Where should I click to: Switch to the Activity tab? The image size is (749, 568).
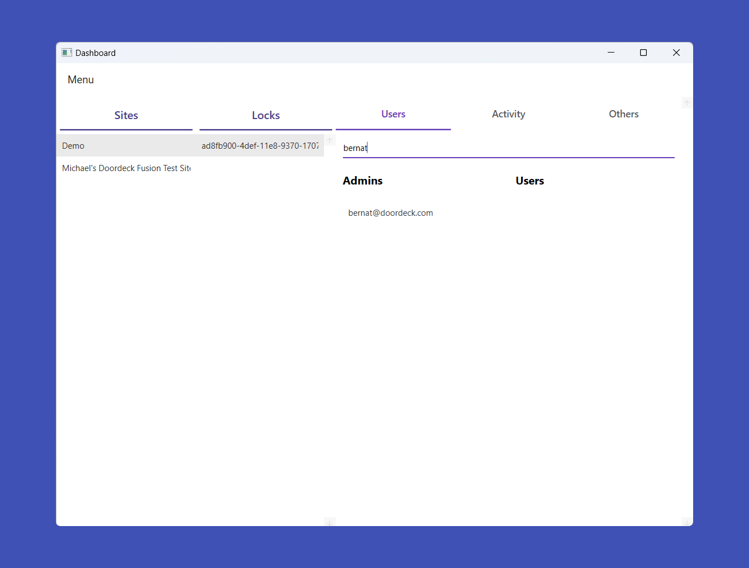coord(508,114)
